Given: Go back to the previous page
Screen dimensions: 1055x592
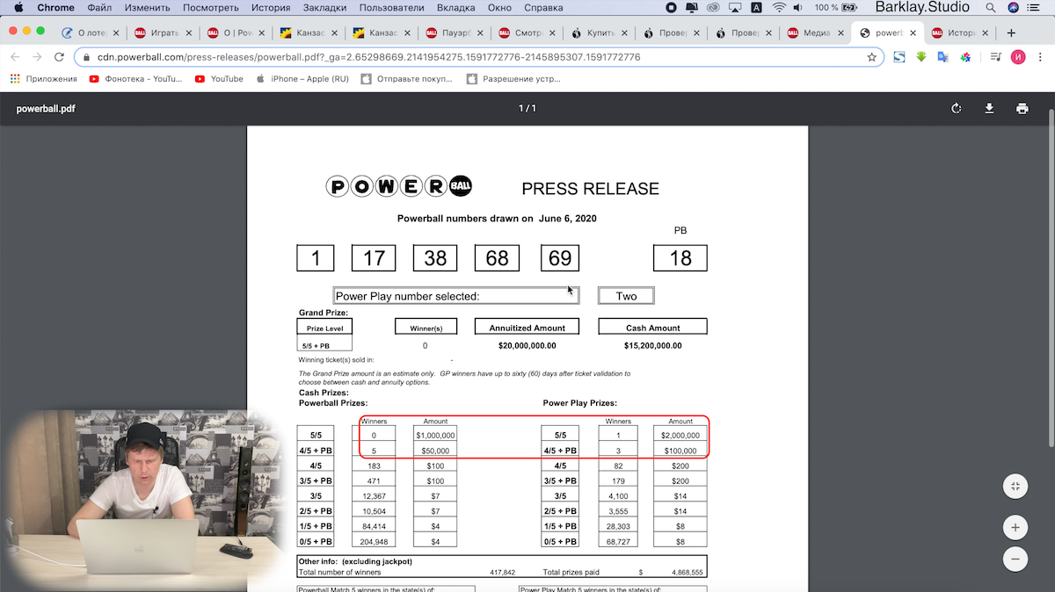Looking at the screenshot, I should [x=15, y=57].
